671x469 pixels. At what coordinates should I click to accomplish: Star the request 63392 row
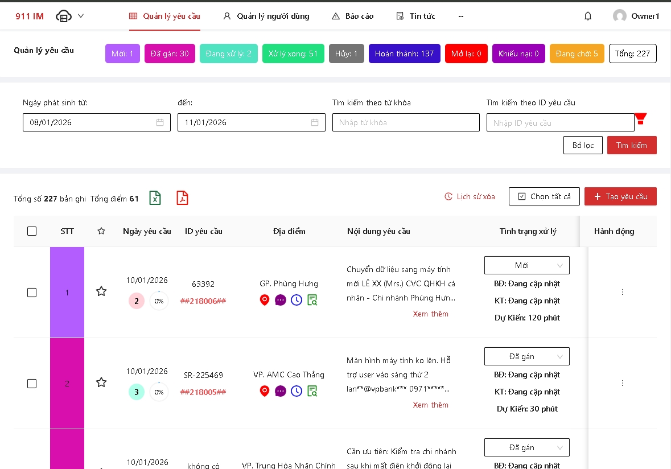[x=101, y=291]
